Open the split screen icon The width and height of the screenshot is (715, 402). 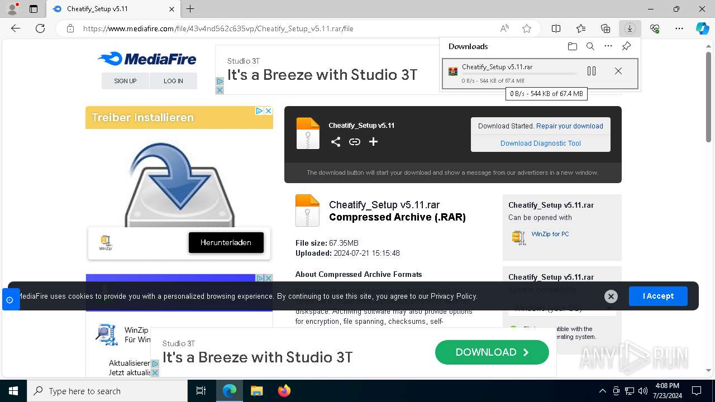coord(556,28)
